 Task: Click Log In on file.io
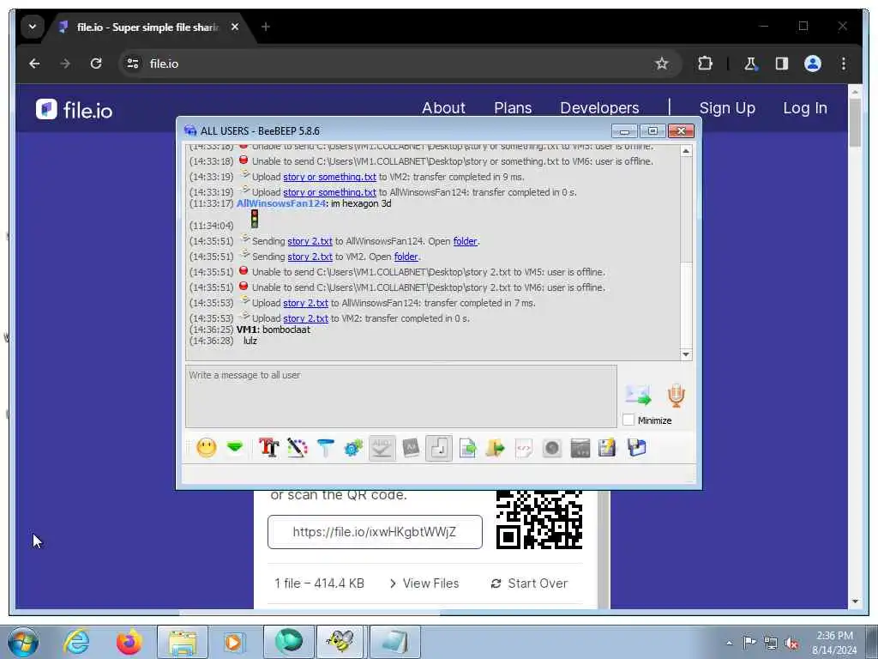point(804,108)
